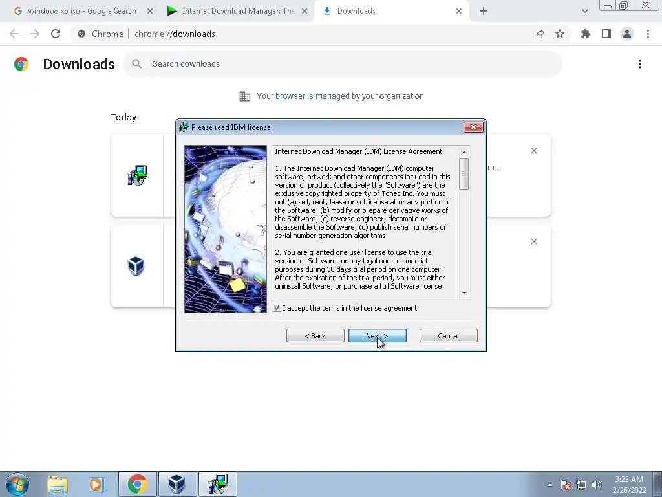Switch to windows xp iso Google Search tab

click(x=82, y=11)
